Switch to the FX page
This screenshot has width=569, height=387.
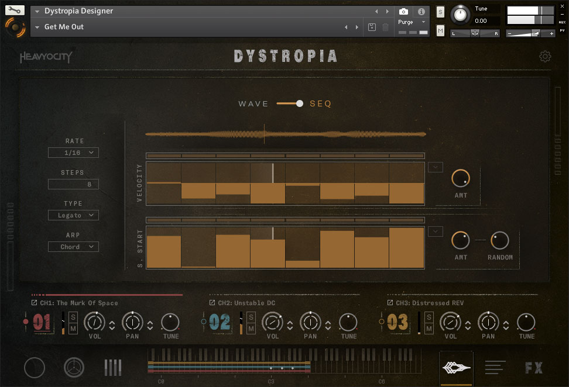pyautogui.click(x=533, y=368)
